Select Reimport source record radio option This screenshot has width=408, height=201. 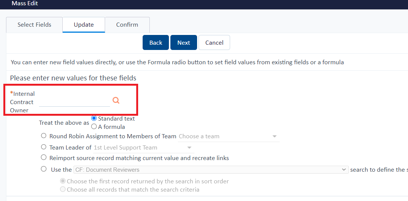click(44, 157)
